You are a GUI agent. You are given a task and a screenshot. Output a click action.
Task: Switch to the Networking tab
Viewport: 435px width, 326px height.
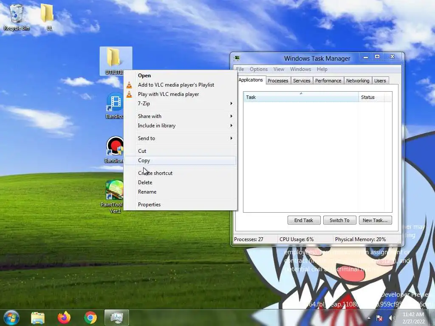tap(358, 81)
